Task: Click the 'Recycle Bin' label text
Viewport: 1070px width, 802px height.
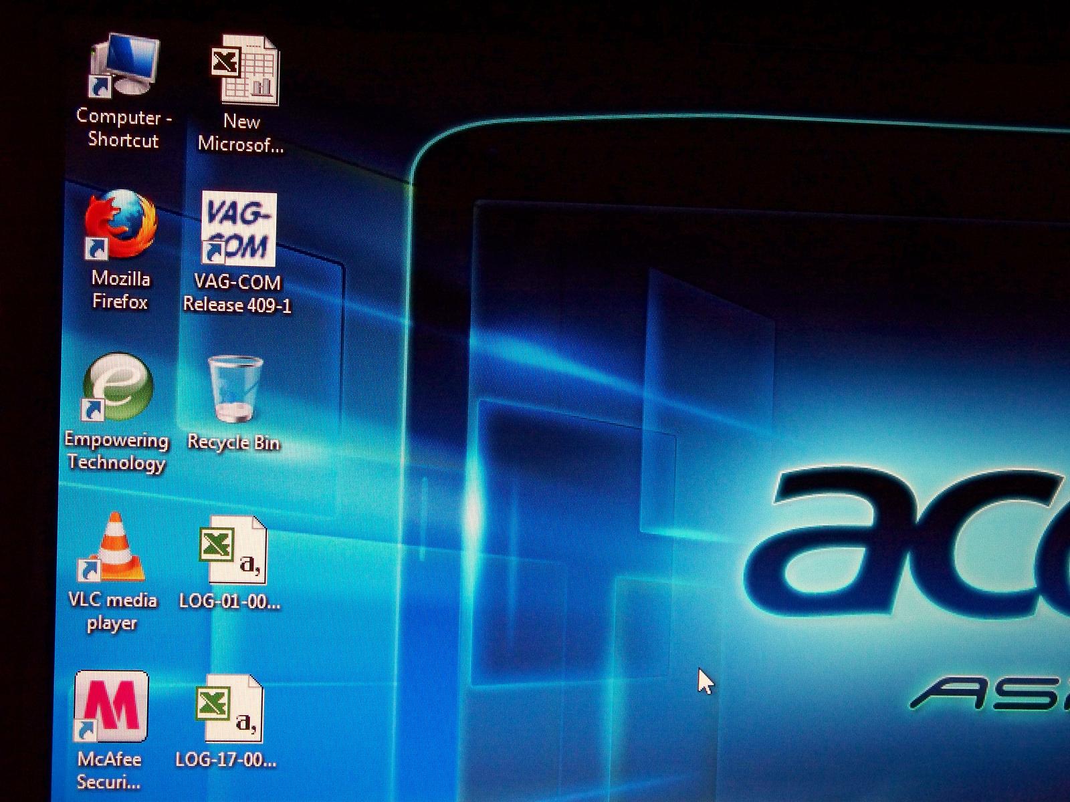Action: pos(233,442)
